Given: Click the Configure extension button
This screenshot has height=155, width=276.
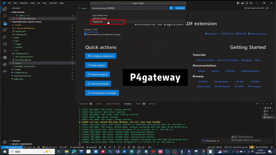Looking at the screenshot, I should (x=101, y=56).
